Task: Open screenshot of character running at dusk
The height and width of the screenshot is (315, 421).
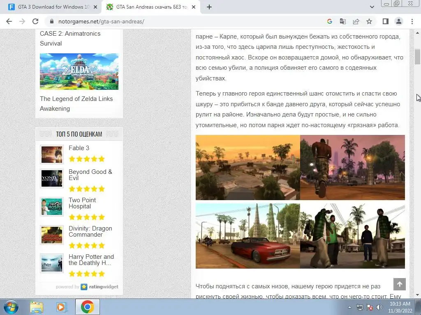Action: pyautogui.click(x=352, y=167)
